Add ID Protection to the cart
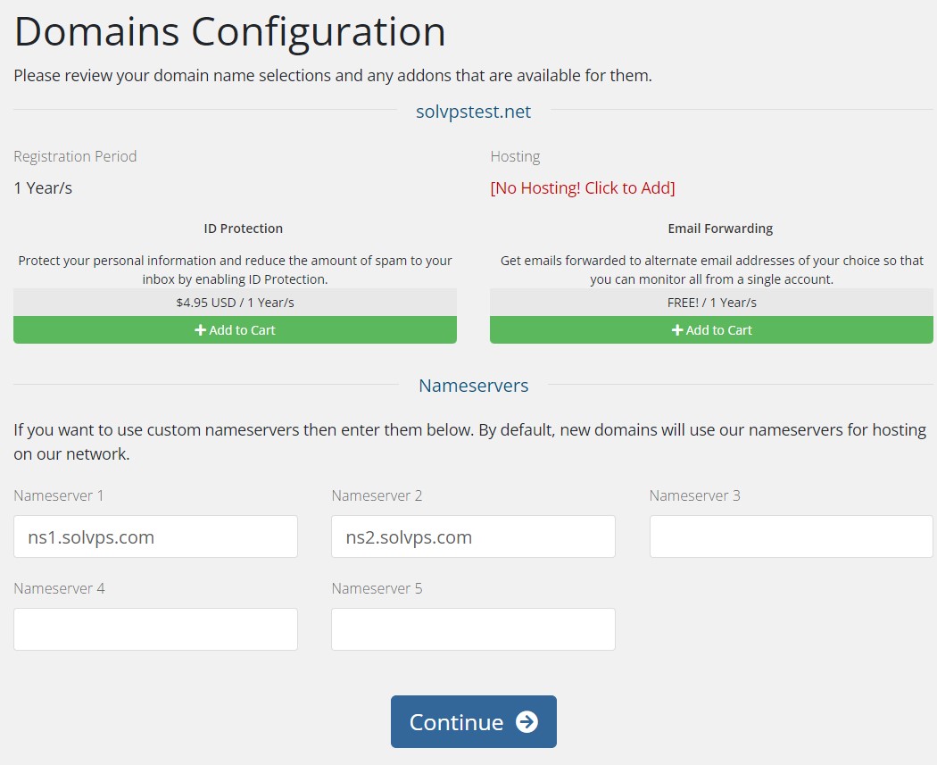The width and height of the screenshot is (937, 765). pos(235,330)
